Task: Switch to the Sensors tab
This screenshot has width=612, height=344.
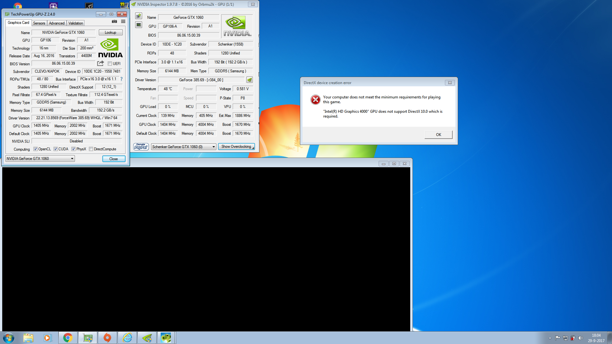Action: [39, 23]
